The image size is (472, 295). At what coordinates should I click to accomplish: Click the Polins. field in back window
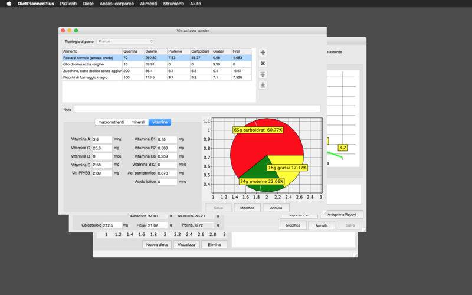coord(204,225)
